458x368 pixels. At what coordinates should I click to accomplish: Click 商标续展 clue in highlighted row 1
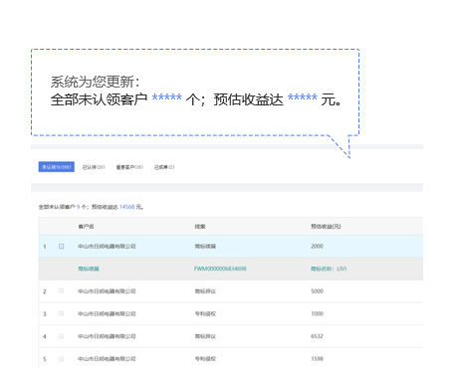point(205,246)
